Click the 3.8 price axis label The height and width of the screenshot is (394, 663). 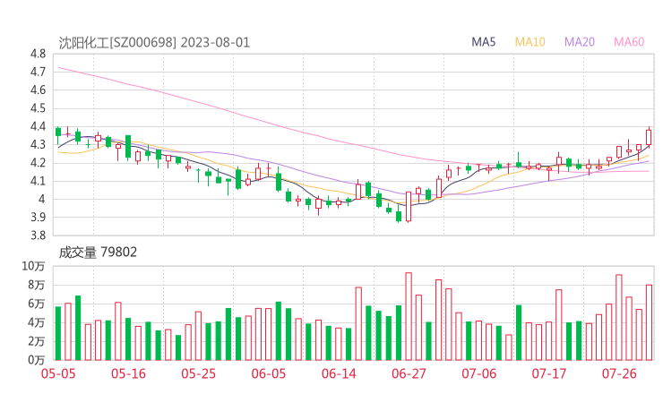[38, 236]
